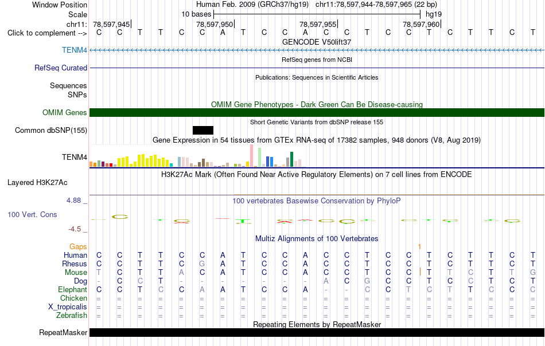
Task: Click 'Human Feb. 2009 (GRCh37/hg19)' header text
Action: pos(252,5)
